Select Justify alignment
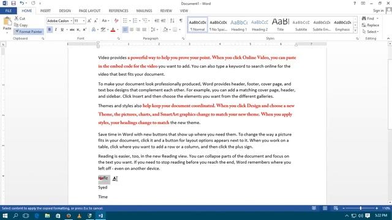 [145, 30]
